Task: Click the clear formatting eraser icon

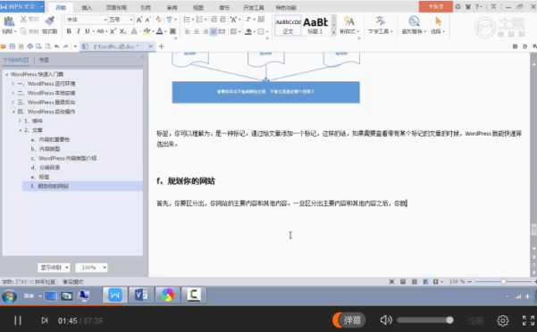Action: tap(158, 20)
